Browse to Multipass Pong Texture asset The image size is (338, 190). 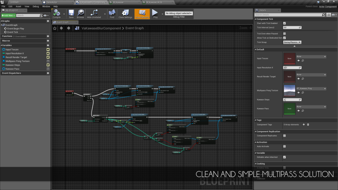pyautogui.click(x=303, y=92)
